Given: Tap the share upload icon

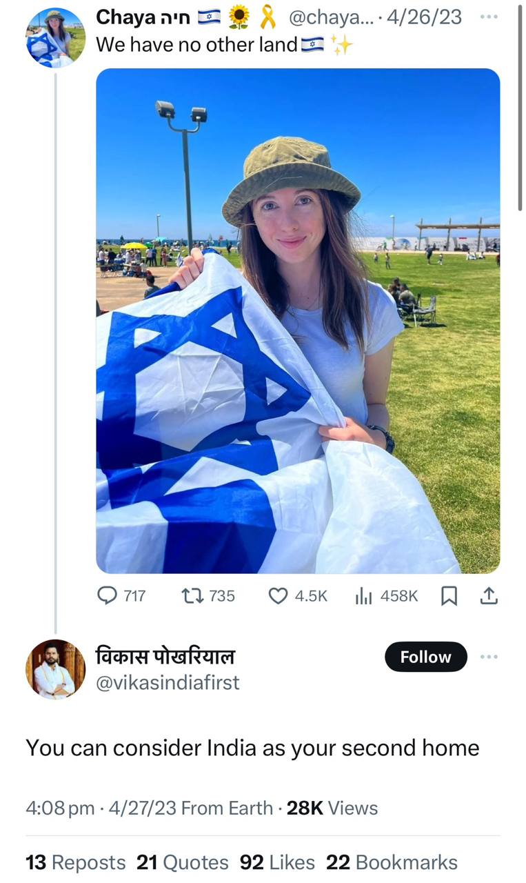Looking at the screenshot, I should [488, 596].
